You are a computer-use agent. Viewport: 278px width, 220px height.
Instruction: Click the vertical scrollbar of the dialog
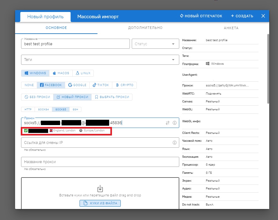268,69
